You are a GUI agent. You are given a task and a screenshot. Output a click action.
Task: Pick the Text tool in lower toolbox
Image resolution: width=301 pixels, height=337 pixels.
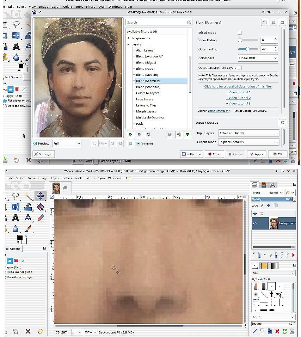click(16, 218)
